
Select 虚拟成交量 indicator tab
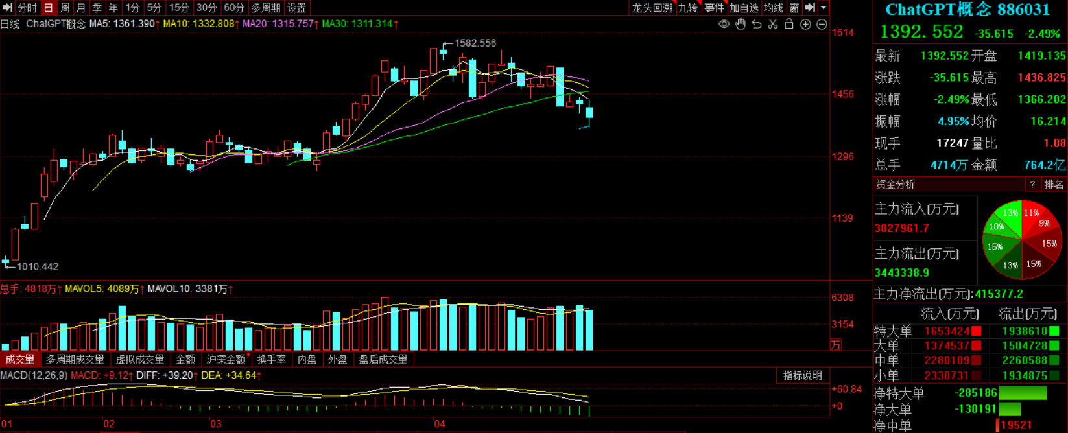140,359
